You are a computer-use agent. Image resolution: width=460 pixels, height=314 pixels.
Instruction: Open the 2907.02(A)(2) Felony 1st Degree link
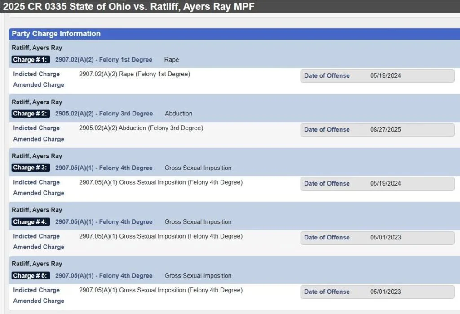[x=103, y=60]
